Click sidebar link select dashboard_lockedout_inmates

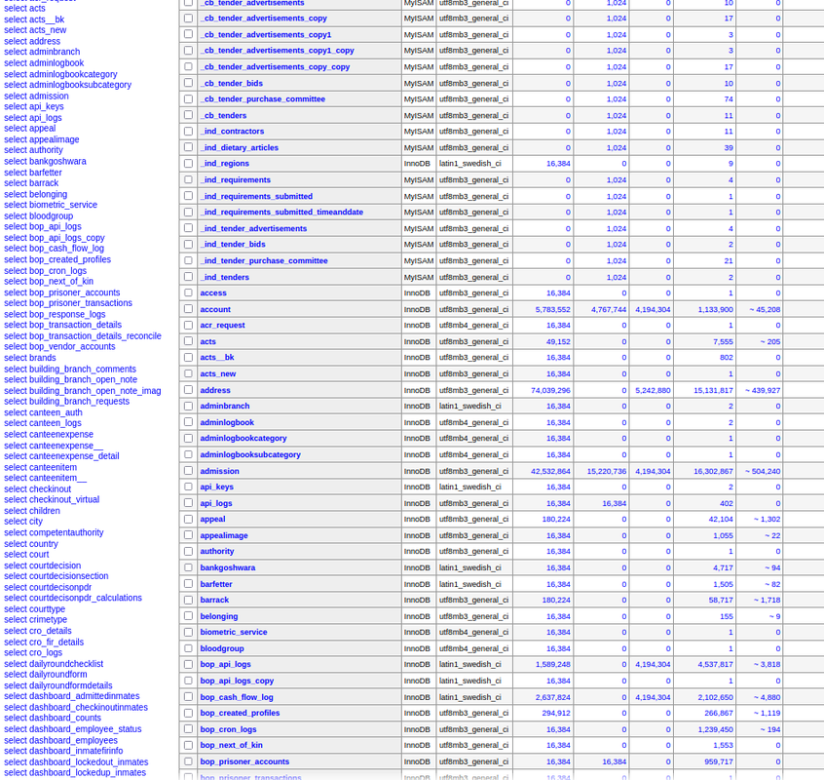(76, 762)
